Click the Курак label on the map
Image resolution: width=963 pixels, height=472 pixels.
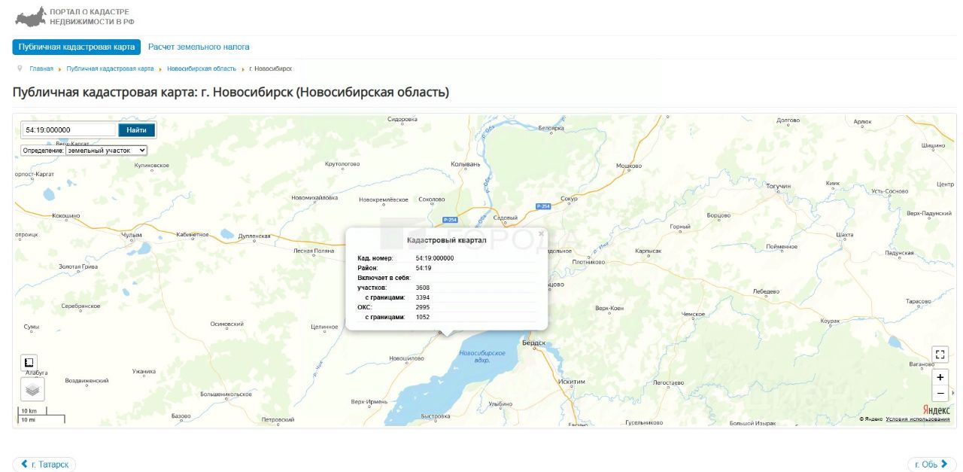pyautogui.click(x=831, y=321)
